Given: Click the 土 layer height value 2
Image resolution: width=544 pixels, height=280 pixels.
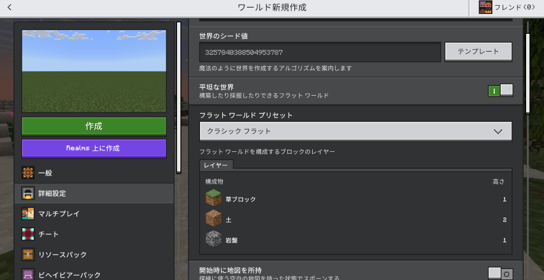Looking at the screenshot, I should point(505,220).
